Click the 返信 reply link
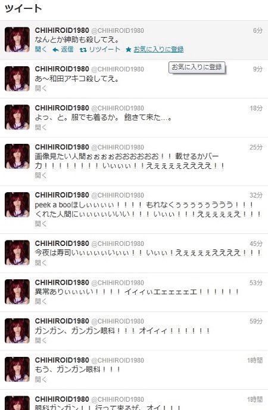 point(67,49)
